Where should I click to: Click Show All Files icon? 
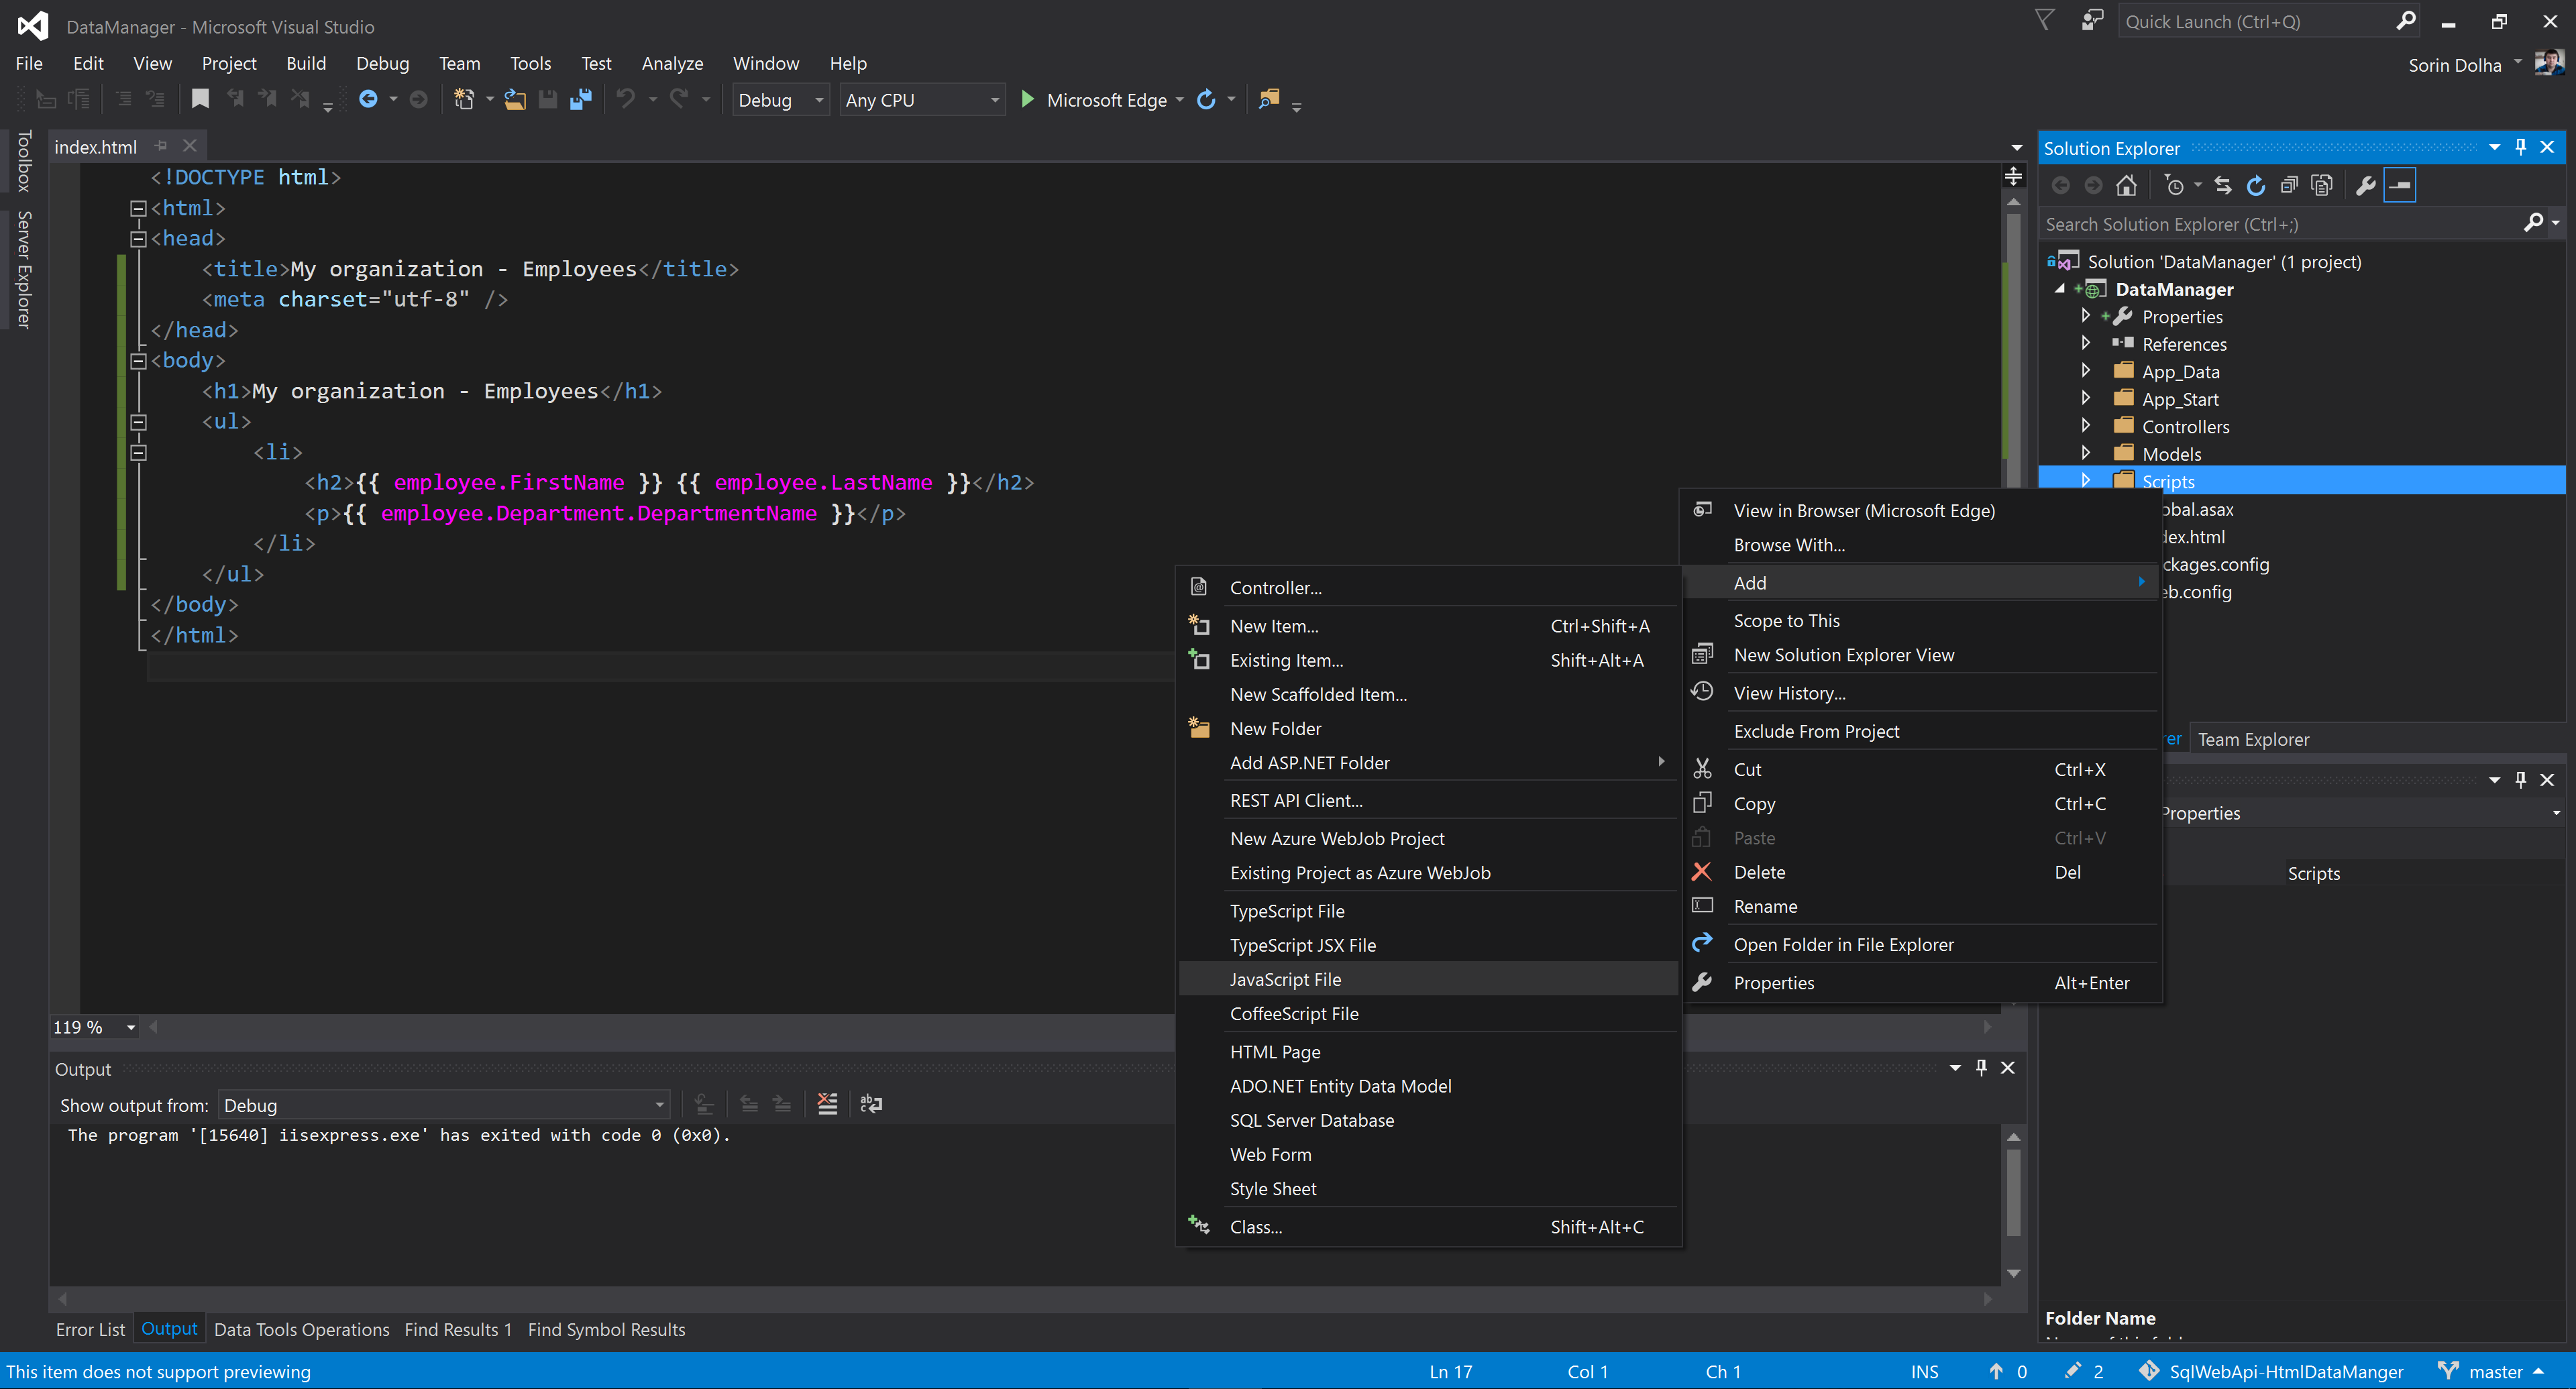(x=2322, y=185)
